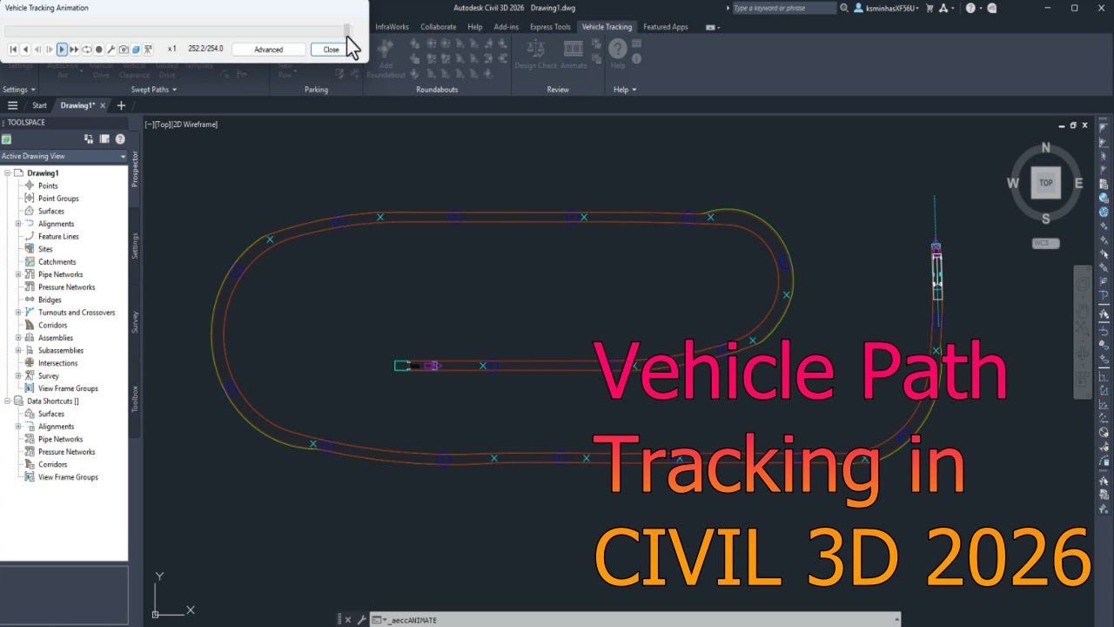Expand the Assemblies tree node
The width and height of the screenshot is (1114, 627).
coord(18,338)
